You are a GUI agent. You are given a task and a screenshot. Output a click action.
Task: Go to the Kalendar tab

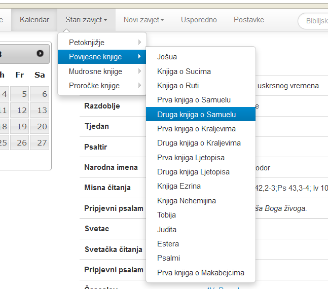click(x=34, y=20)
